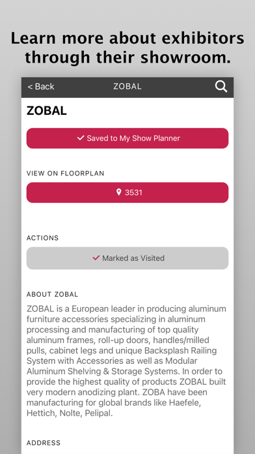Click the 3531 booth number text

coord(133,192)
